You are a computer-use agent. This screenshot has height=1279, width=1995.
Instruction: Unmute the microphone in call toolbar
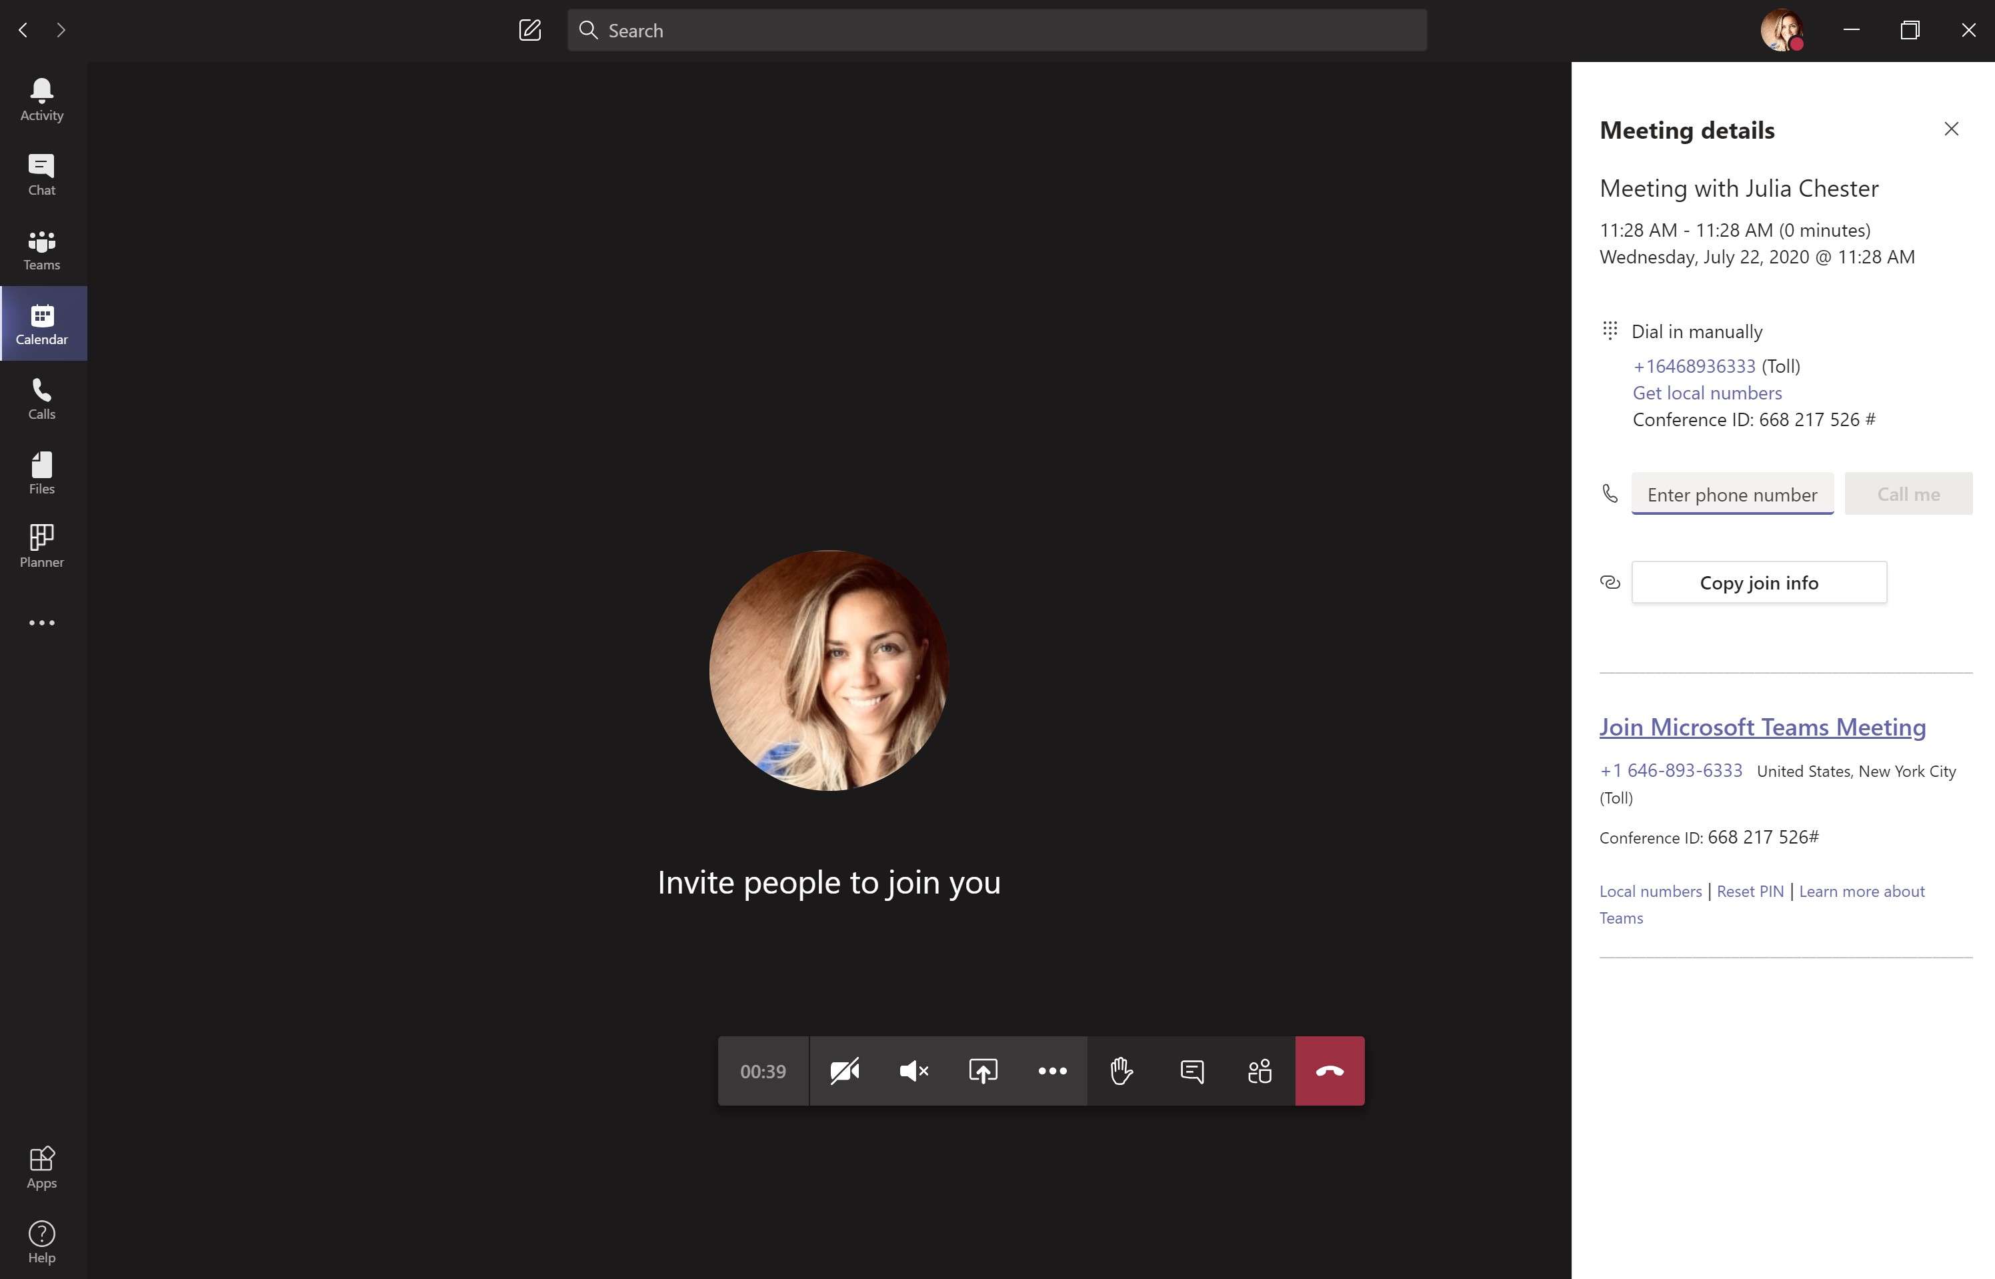tap(913, 1070)
